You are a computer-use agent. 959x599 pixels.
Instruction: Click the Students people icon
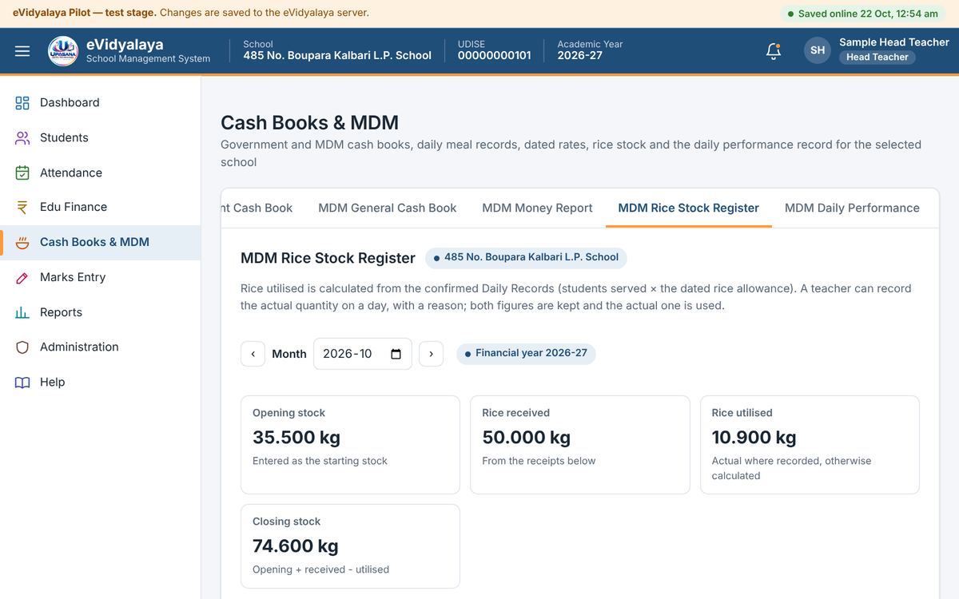click(x=22, y=138)
